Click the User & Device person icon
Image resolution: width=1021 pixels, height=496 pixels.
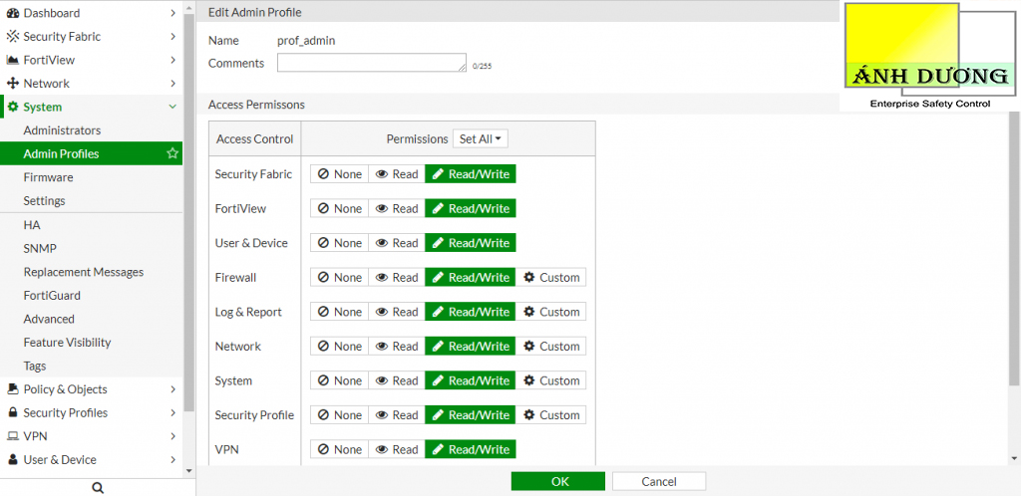[12, 459]
